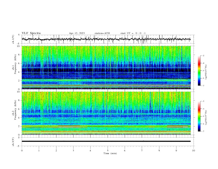The width and height of the screenshot is (218, 169).
Task: Click the "Time (min)" axis title
Action: tap(110, 153)
